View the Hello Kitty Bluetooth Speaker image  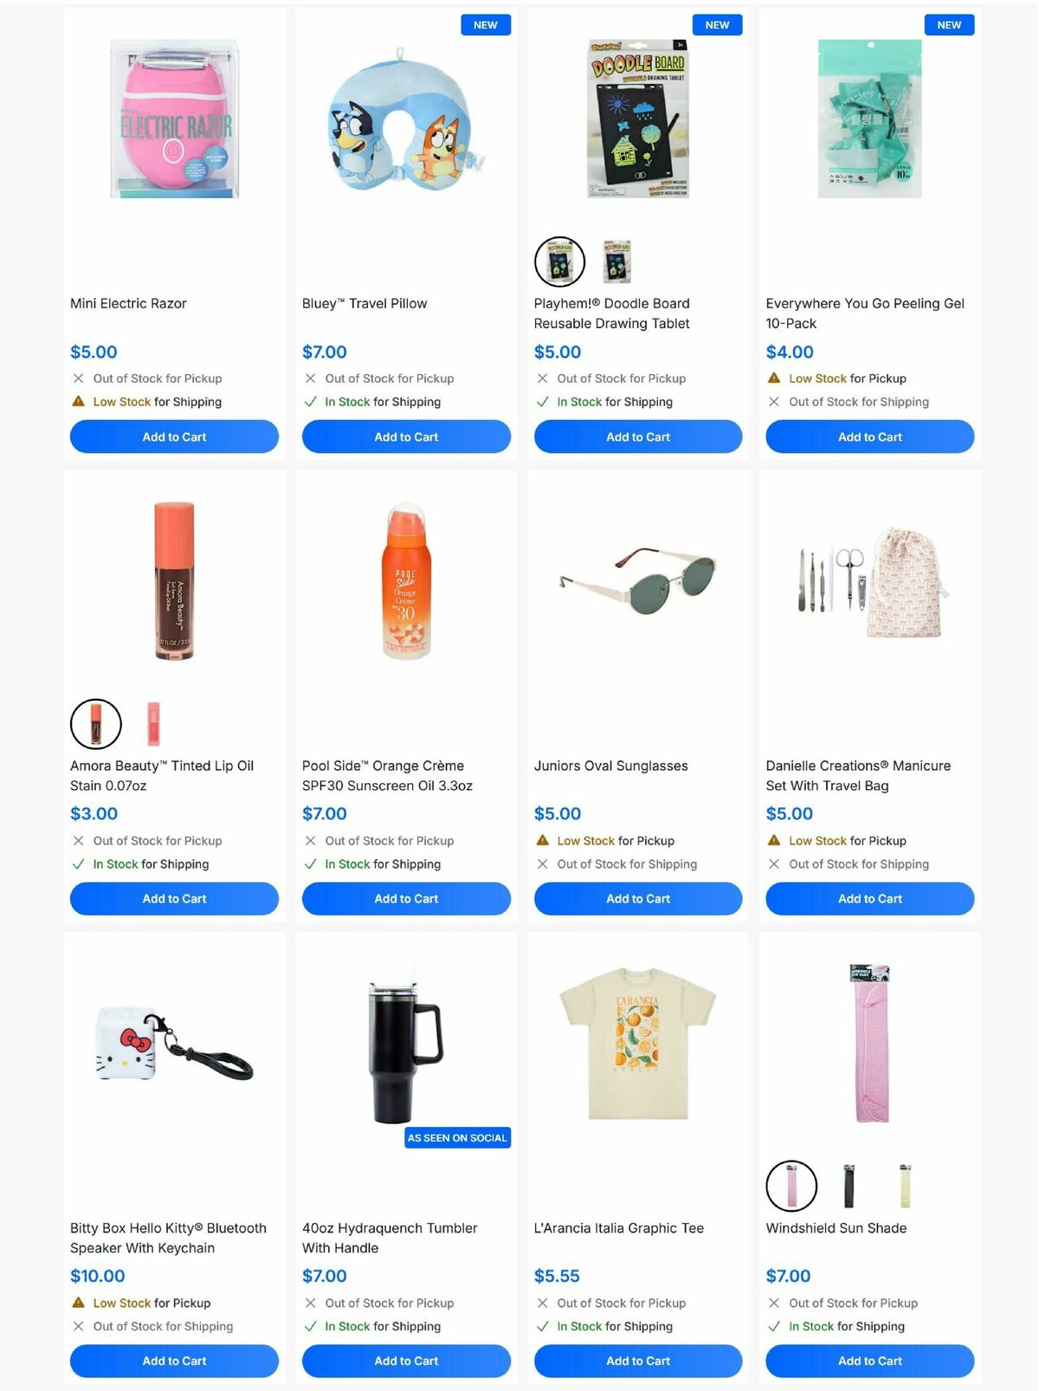tap(174, 1044)
